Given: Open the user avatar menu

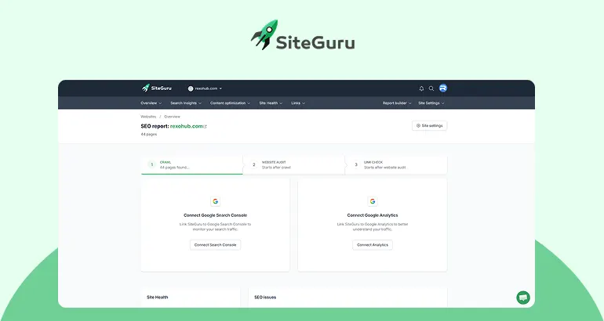Looking at the screenshot, I should tap(443, 88).
